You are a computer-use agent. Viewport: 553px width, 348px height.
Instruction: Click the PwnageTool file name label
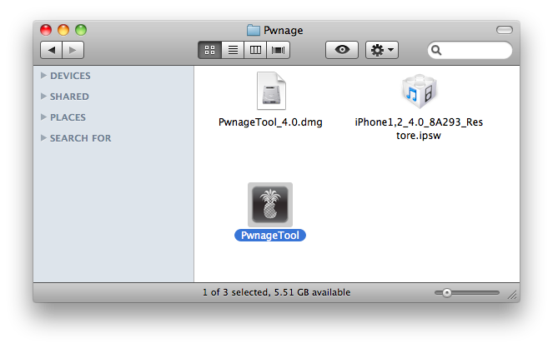pyautogui.click(x=270, y=236)
